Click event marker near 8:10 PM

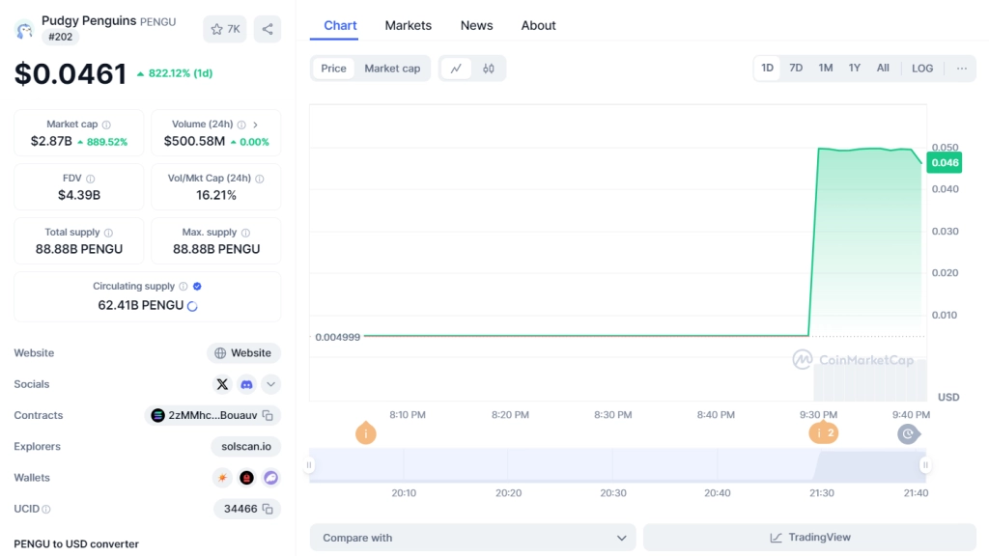[x=366, y=433]
